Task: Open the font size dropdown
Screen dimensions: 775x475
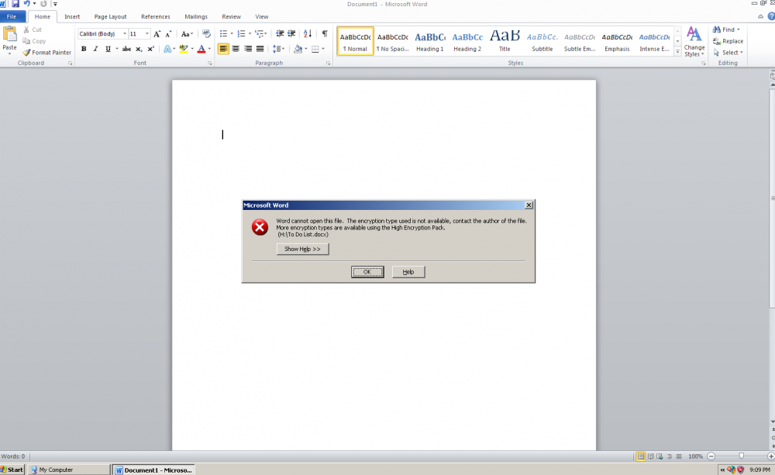Action: 147,34
